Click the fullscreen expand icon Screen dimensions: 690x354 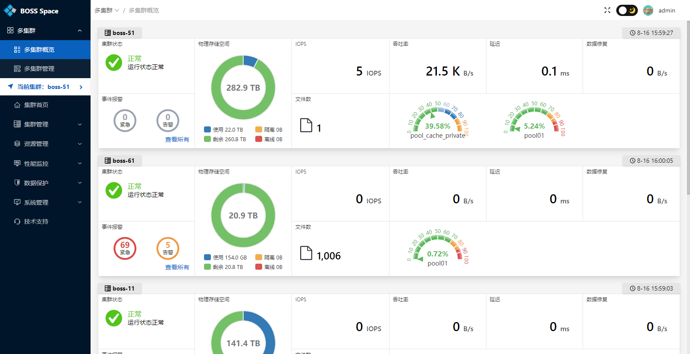pos(607,10)
